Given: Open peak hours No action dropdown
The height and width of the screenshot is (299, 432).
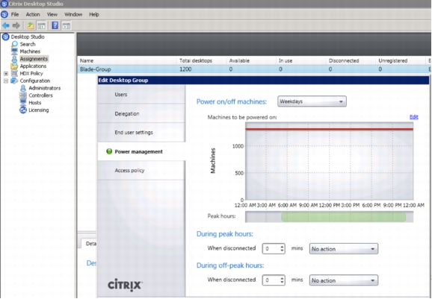Looking at the screenshot, I should 344,249.
